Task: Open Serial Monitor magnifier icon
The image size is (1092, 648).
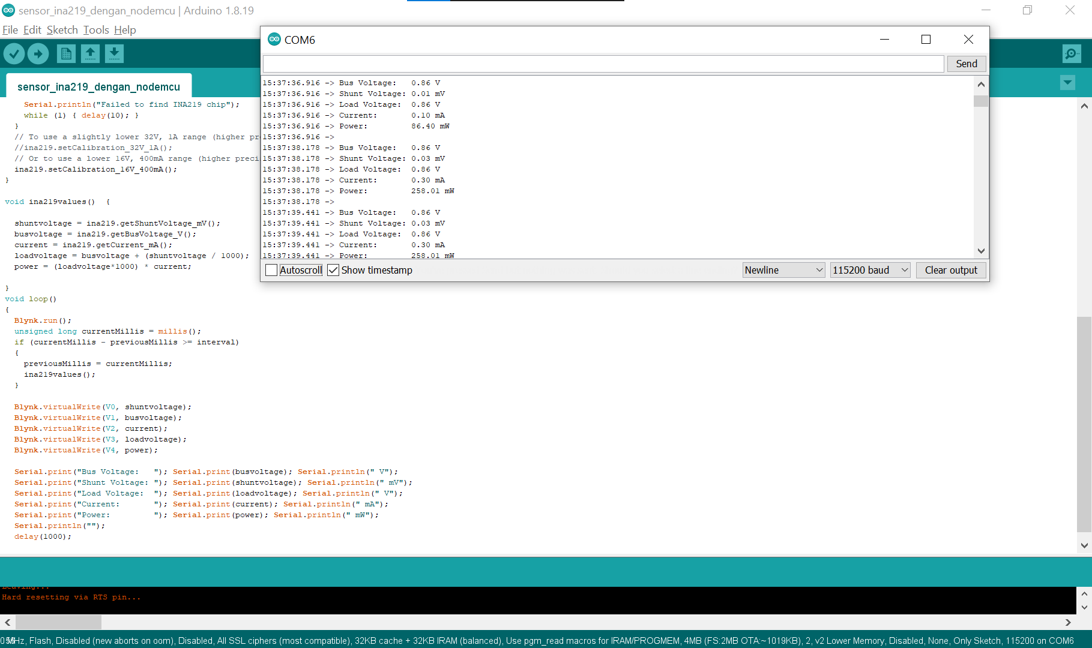Action: (1072, 54)
